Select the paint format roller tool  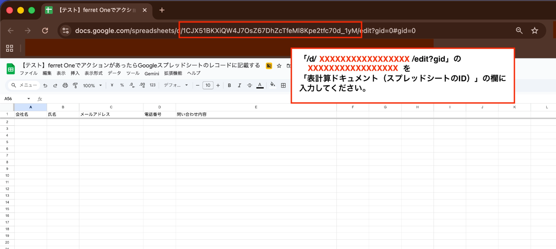[75, 86]
